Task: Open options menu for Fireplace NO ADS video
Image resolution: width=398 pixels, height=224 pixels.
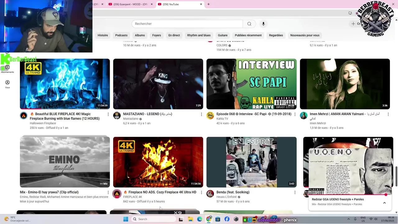Action: [201, 192]
